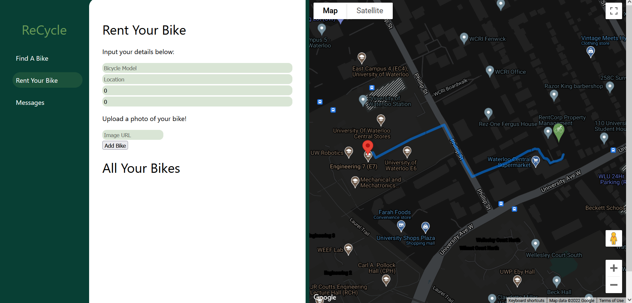Open East Campus 4 school marker

pos(362,58)
